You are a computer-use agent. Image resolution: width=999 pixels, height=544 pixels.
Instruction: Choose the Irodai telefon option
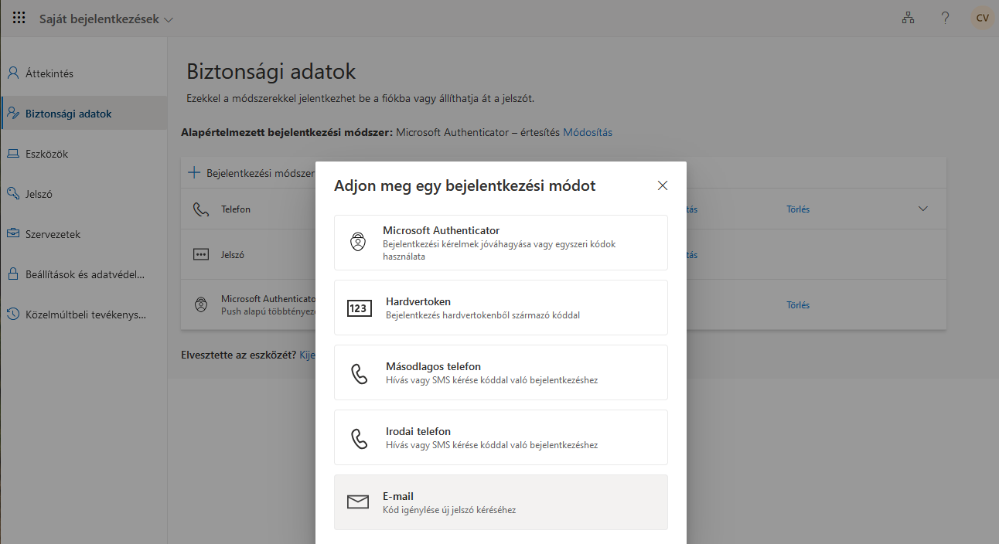[501, 437]
